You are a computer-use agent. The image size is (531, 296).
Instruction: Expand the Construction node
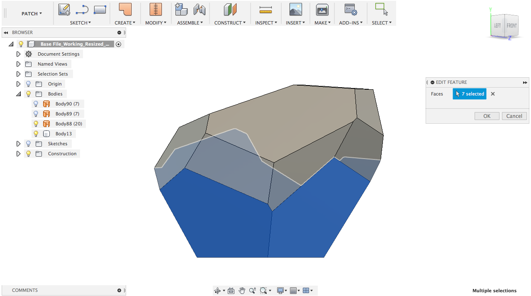coord(18,154)
